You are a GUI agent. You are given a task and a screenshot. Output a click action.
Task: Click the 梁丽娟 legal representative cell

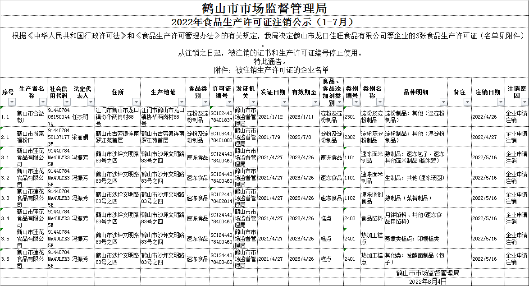(83, 137)
